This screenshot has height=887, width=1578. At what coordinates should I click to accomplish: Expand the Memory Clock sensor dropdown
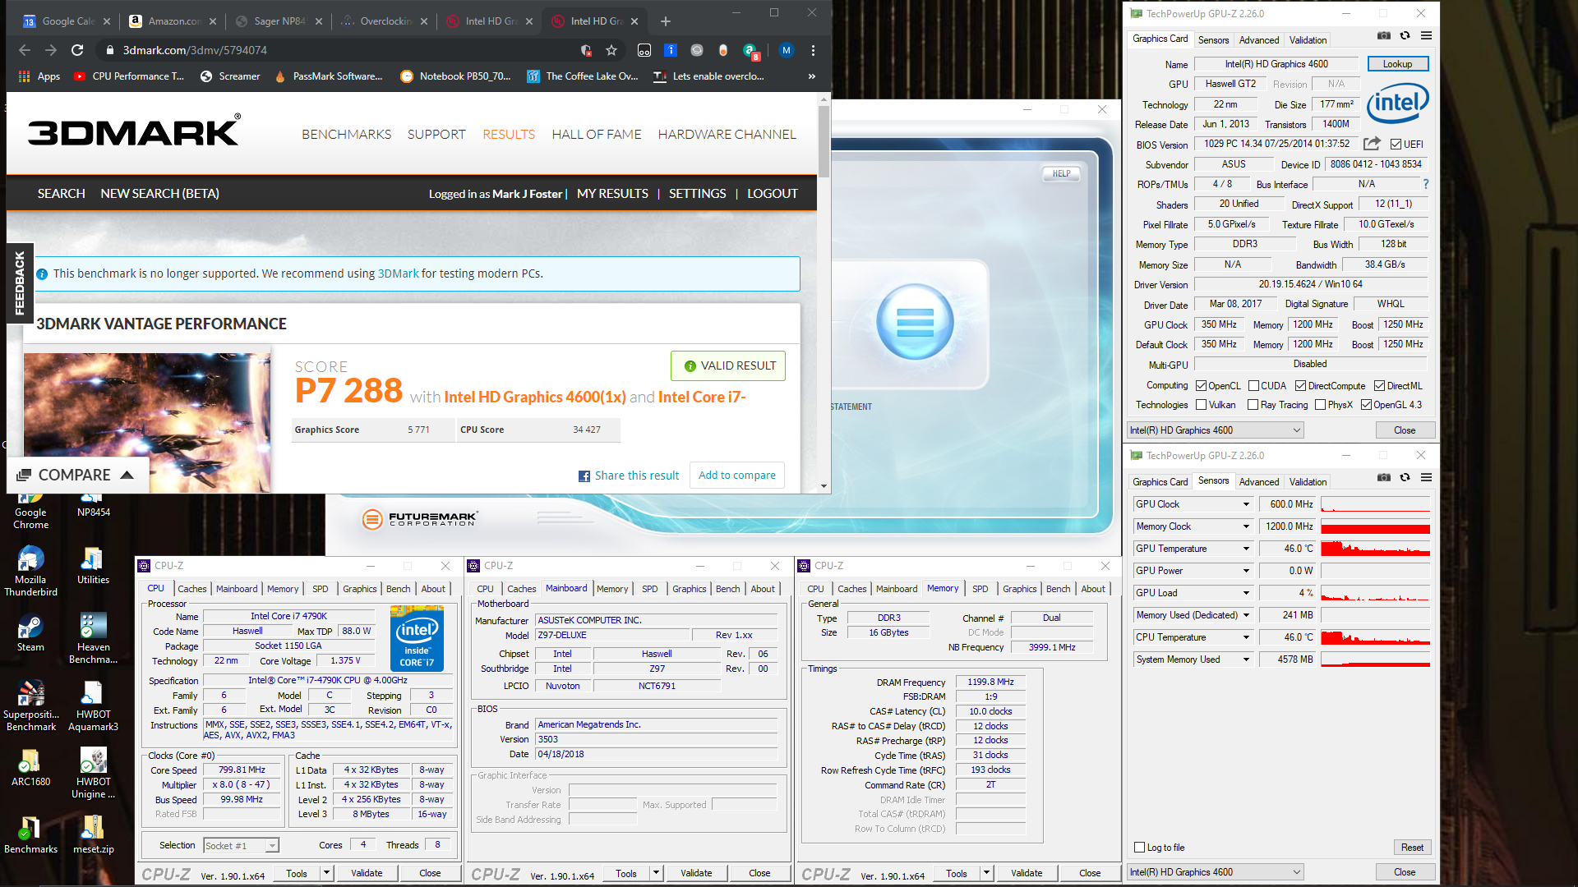[x=1246, y=526]
